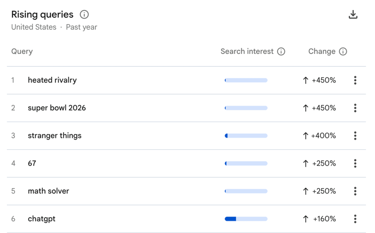
Task: Select the heated rivalry query link
Action: pos(52,80)
